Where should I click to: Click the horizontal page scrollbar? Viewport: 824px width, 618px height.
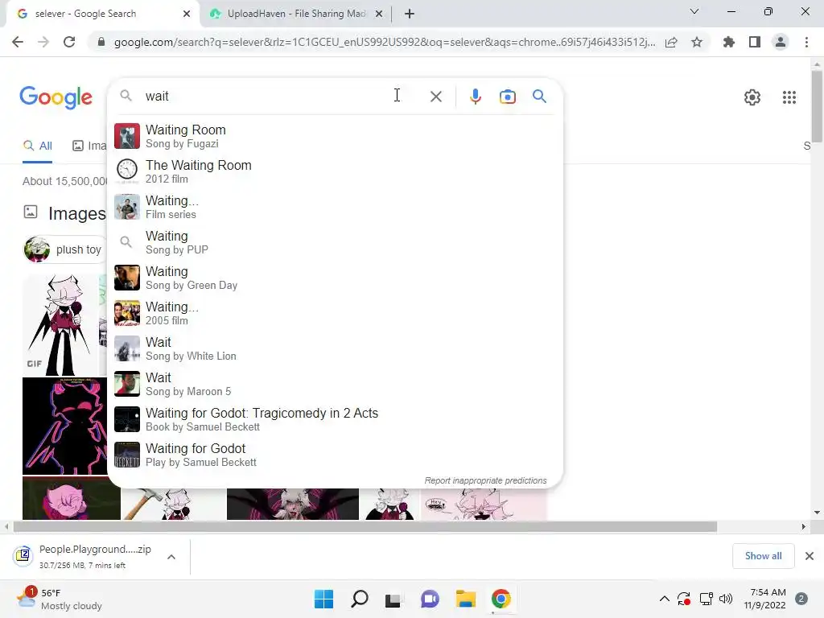365,526
